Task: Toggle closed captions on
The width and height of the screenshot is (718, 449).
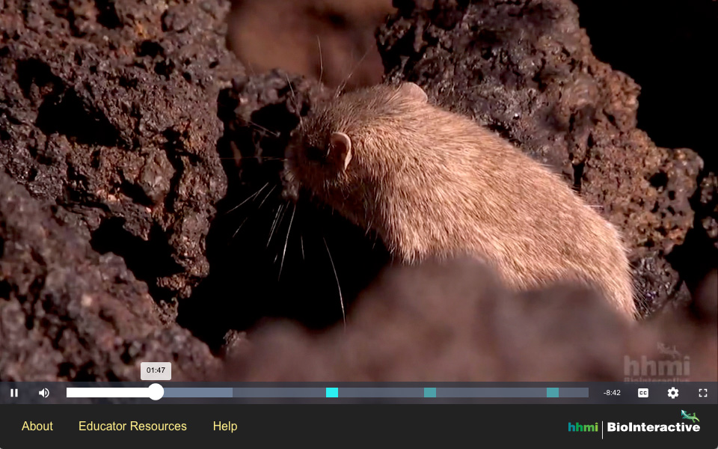Action: point(643,393)
